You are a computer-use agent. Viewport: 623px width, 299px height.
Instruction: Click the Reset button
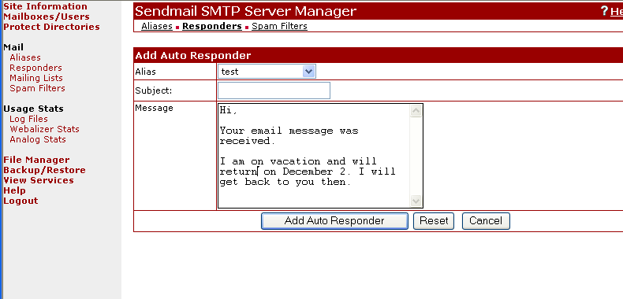coord(434,221)
